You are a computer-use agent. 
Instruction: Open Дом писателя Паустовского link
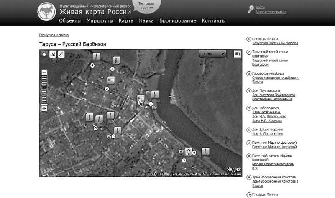[x=274, y=97]
